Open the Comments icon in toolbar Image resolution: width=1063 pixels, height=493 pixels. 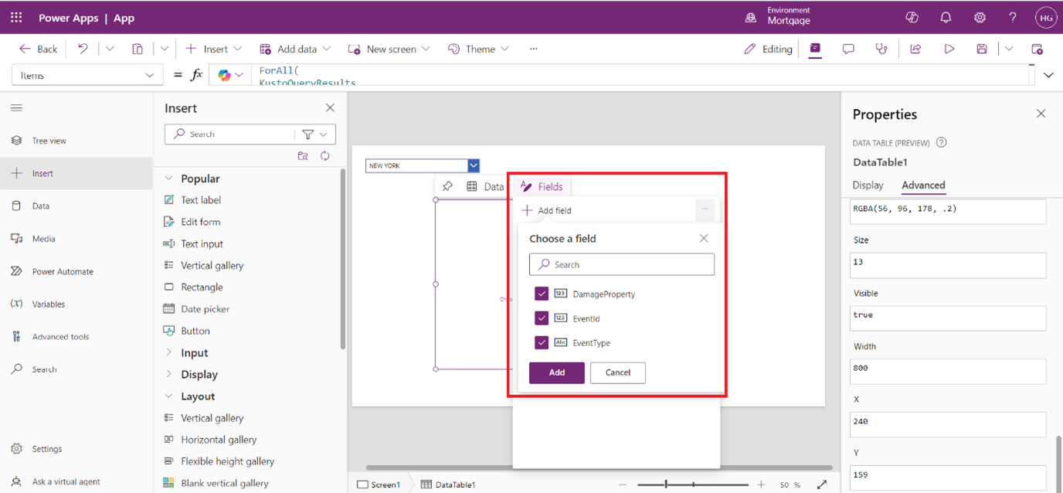tap(848, 49)
